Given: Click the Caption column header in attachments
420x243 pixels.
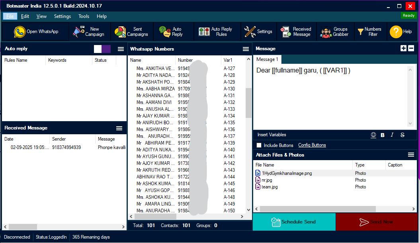Looking at the screenshot, I should tap(401, 165).
